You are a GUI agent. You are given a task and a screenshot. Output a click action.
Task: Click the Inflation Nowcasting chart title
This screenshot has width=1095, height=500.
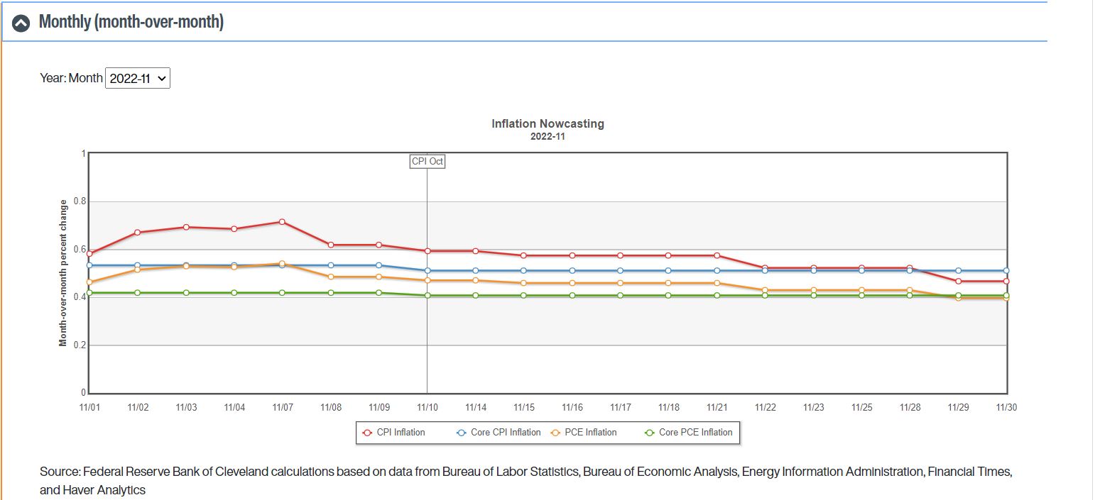click(x=547, y=123)
